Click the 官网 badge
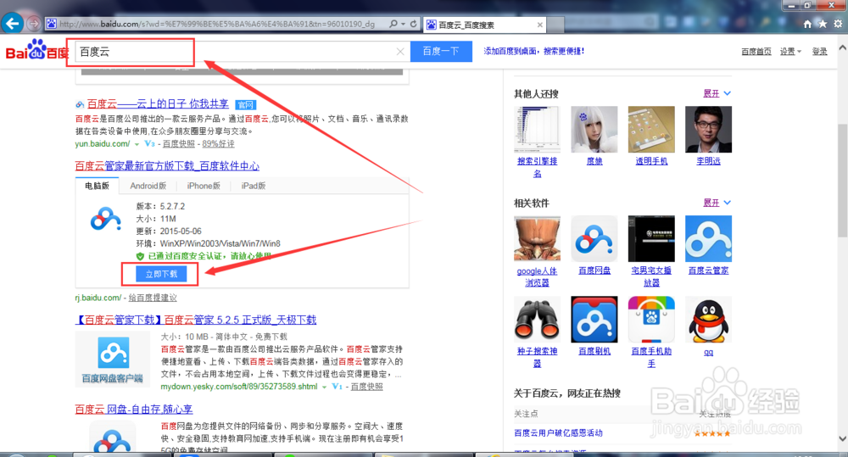 pyautogui.click(x=246, y=105)
